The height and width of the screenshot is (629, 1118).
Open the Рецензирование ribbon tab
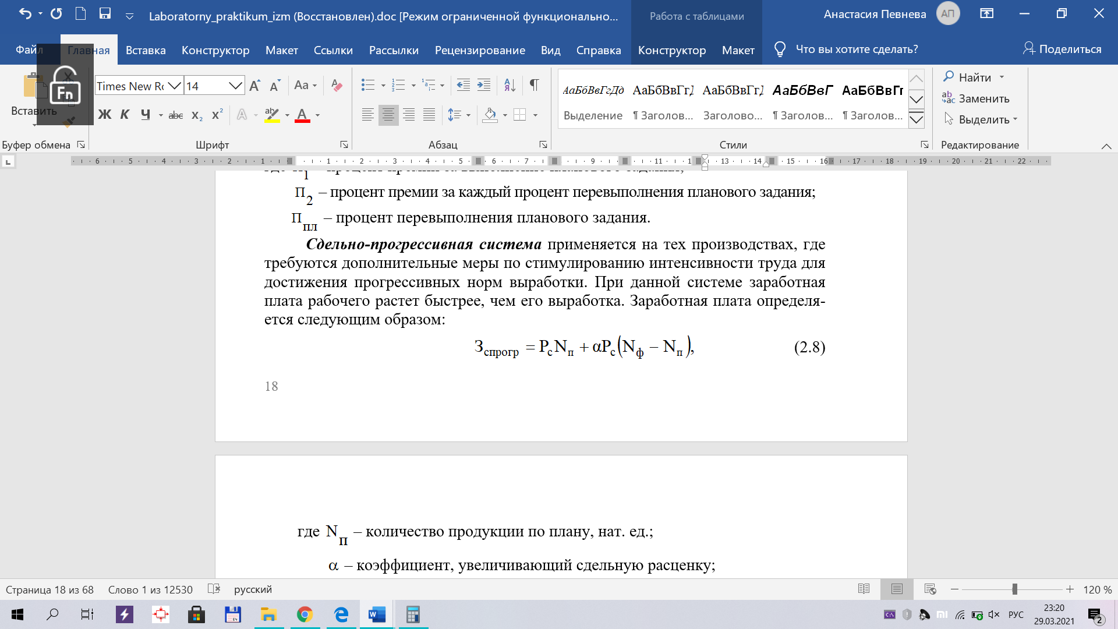[480, 50]
